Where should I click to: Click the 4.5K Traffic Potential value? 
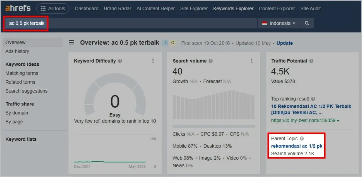[280, 71]
